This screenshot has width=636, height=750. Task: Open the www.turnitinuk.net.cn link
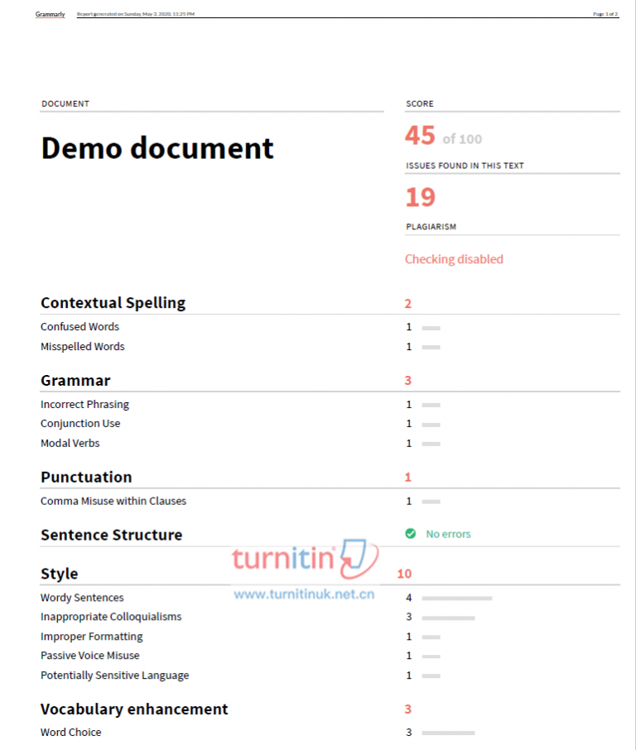click(x=304, y=594)
